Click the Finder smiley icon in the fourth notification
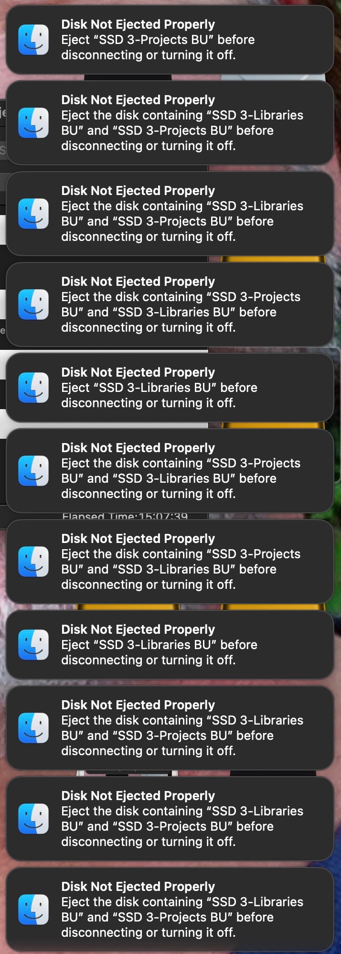 click(x=32, y=304)
